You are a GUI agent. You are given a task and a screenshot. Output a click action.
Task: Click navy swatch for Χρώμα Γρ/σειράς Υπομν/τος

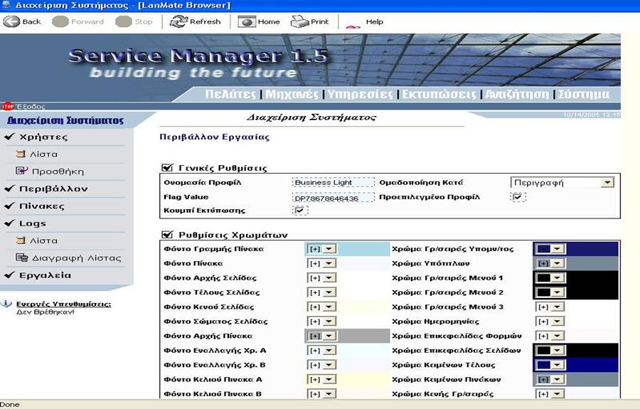tap(592, 249)
